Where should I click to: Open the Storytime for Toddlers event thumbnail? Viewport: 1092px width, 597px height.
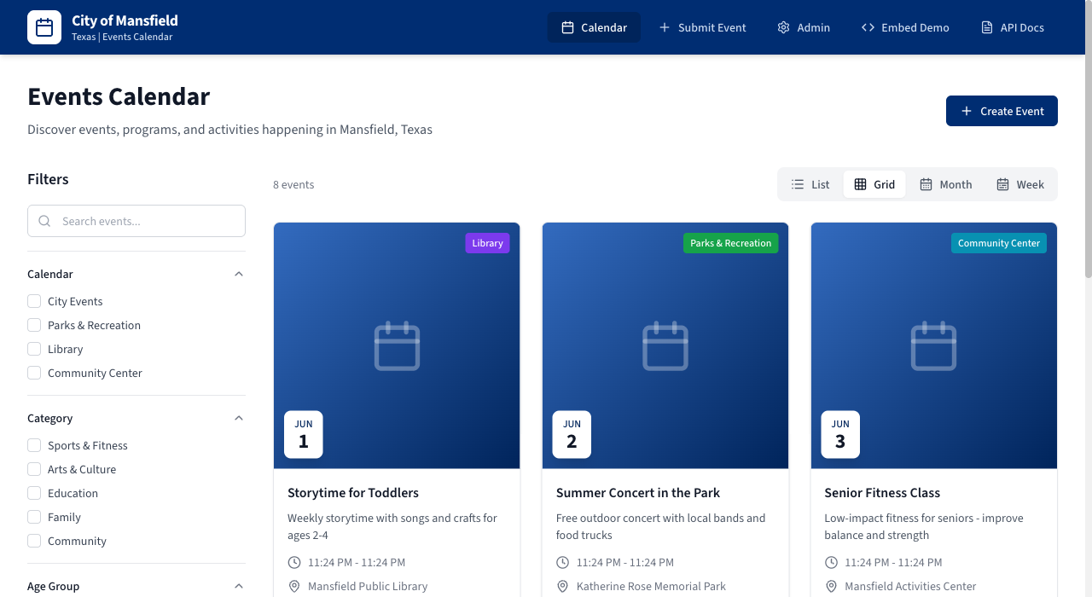coord(397,345)
